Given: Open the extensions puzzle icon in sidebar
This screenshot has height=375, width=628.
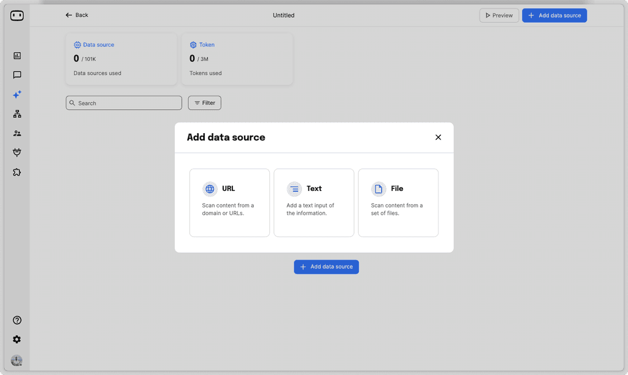Looking at the screenshot, I should (17, 172).
